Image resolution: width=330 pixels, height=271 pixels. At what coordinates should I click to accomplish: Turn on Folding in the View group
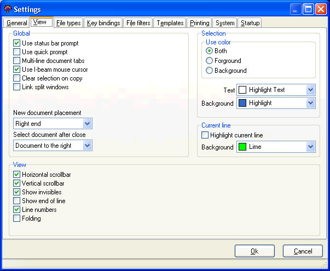(17, 218)
